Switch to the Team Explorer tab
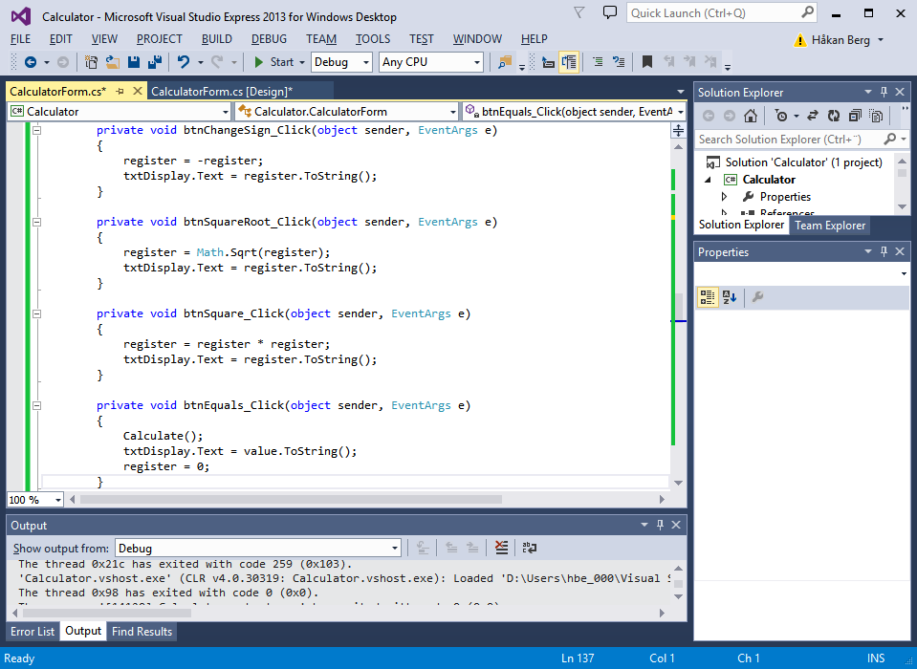Viewport: 917px width, 669px height. pos(829,226)
